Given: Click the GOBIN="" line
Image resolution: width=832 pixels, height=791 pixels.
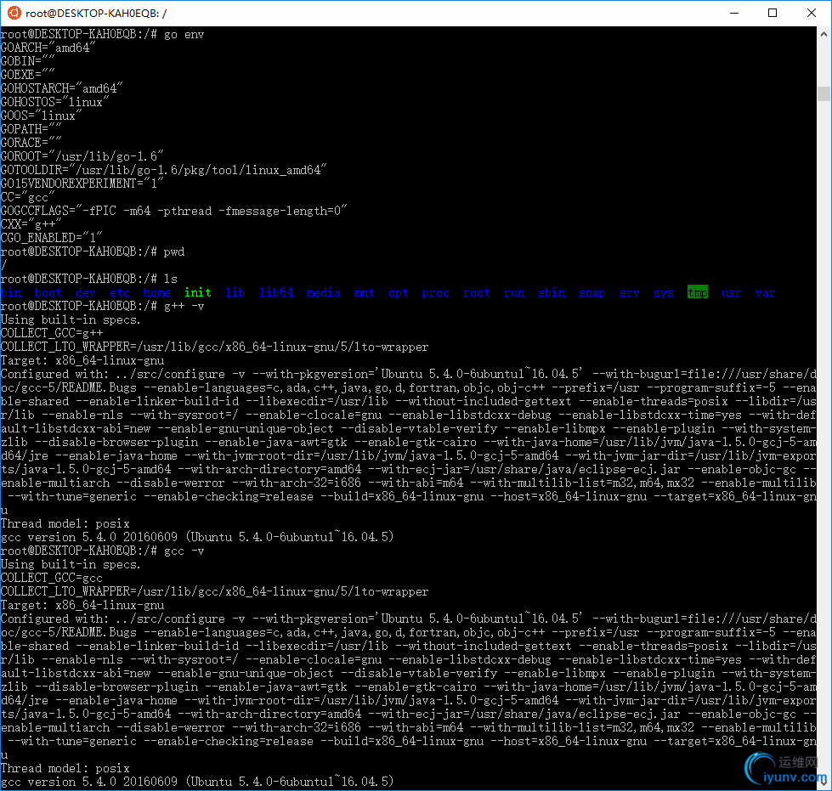Looking at the screenshot, I should tap(27, 61).
